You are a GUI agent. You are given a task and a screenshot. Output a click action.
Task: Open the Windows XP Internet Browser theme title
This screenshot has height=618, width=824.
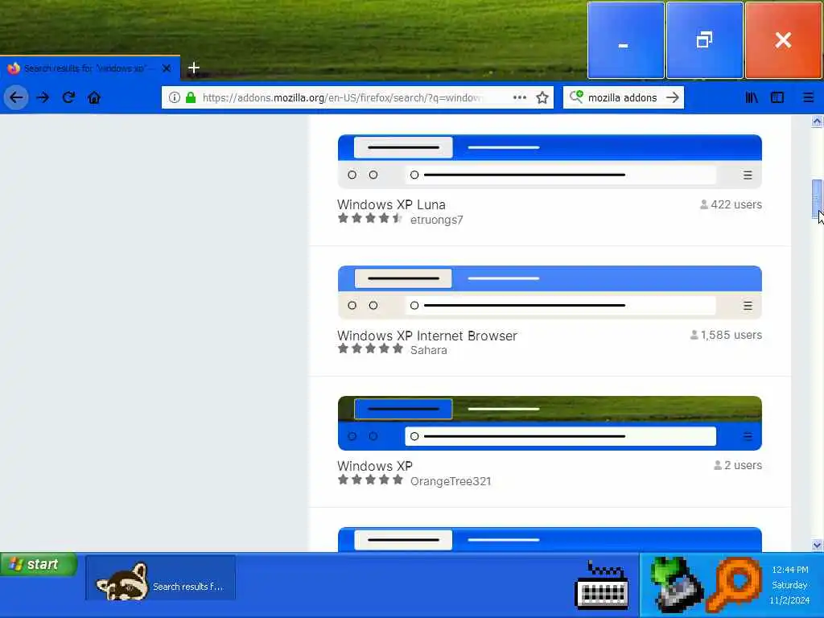coord(426,336)
